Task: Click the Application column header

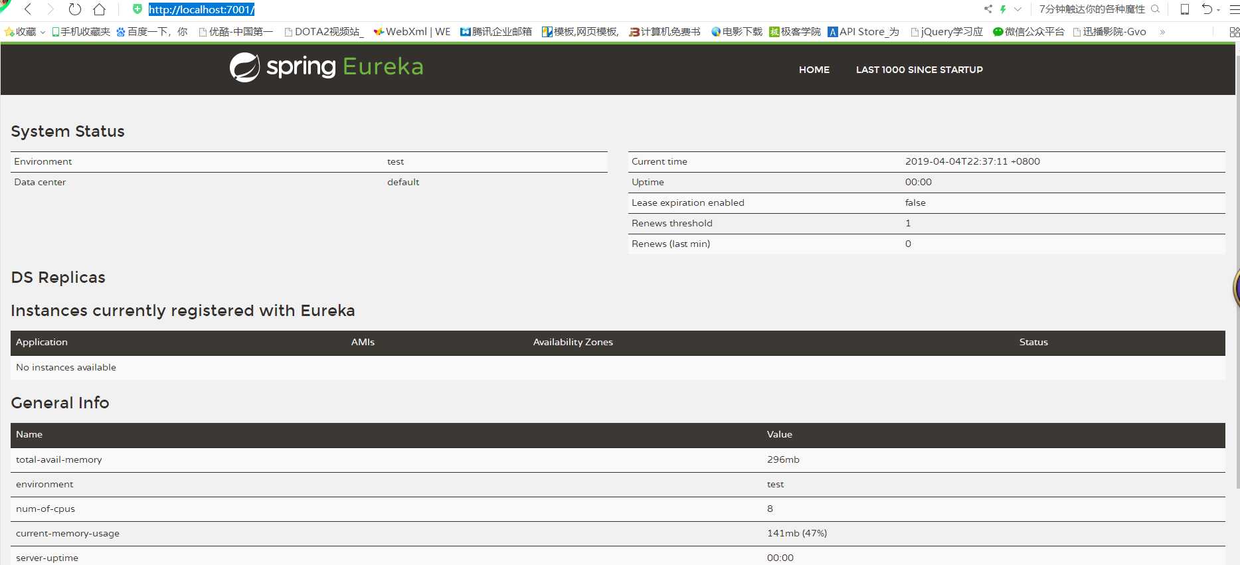Action: coord(42,342)
